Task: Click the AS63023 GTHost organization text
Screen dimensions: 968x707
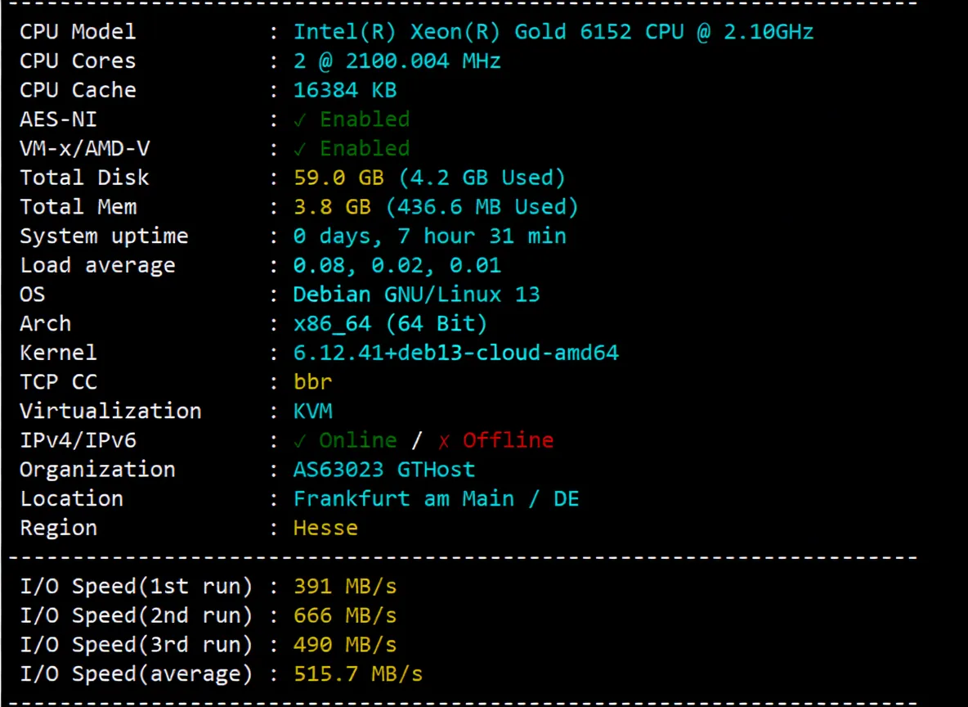Action: [383, 469]
